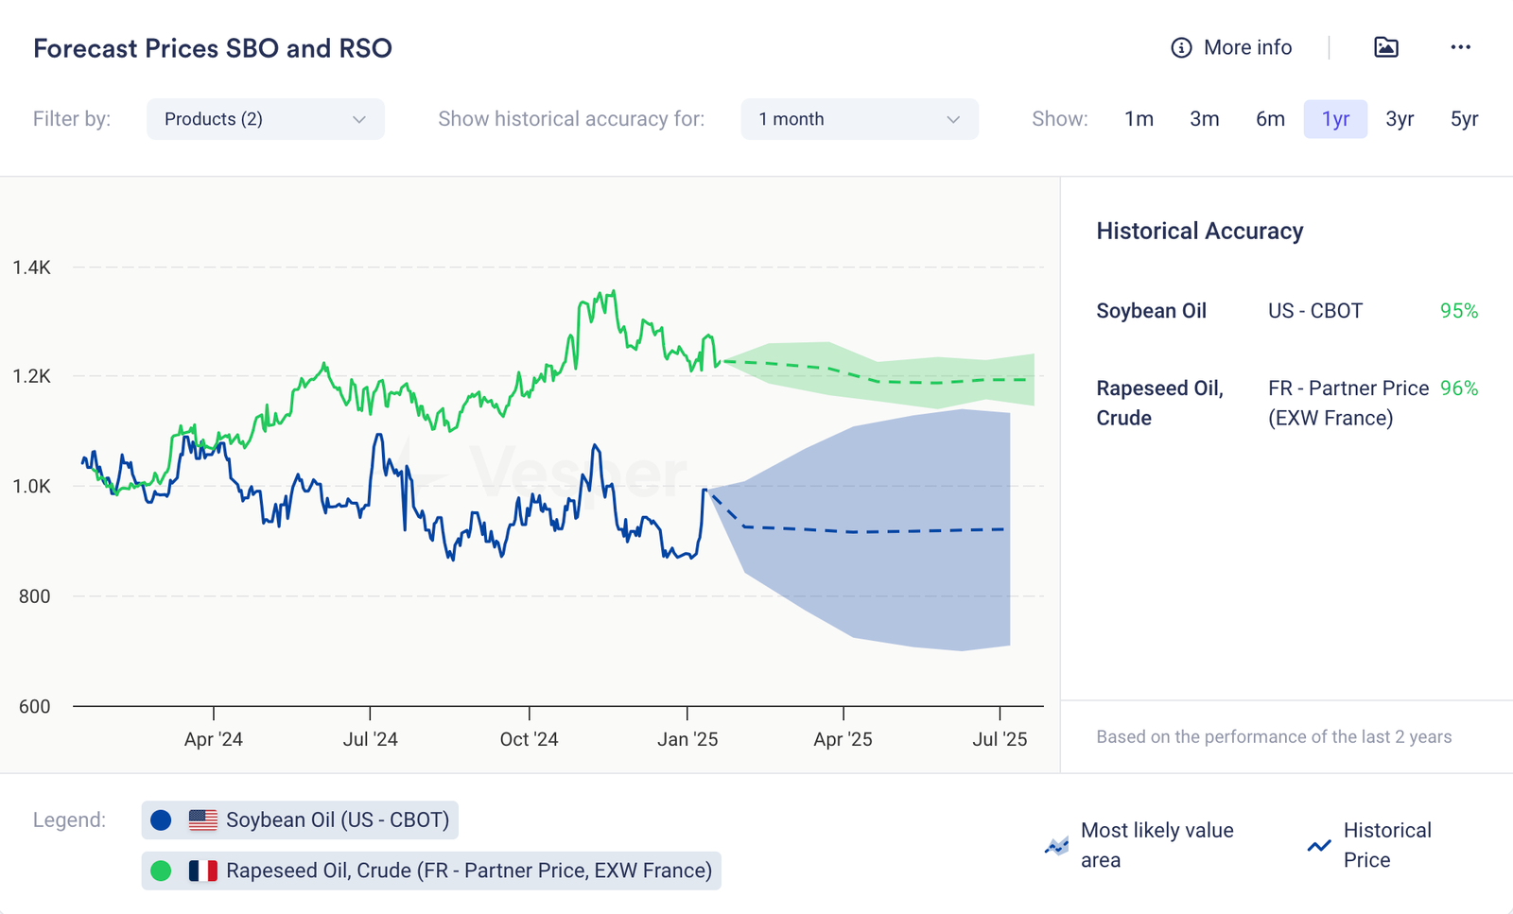Switch to the 3yr time range
The width and height of the screenshot is (1513, 914).
point(1400,119)
